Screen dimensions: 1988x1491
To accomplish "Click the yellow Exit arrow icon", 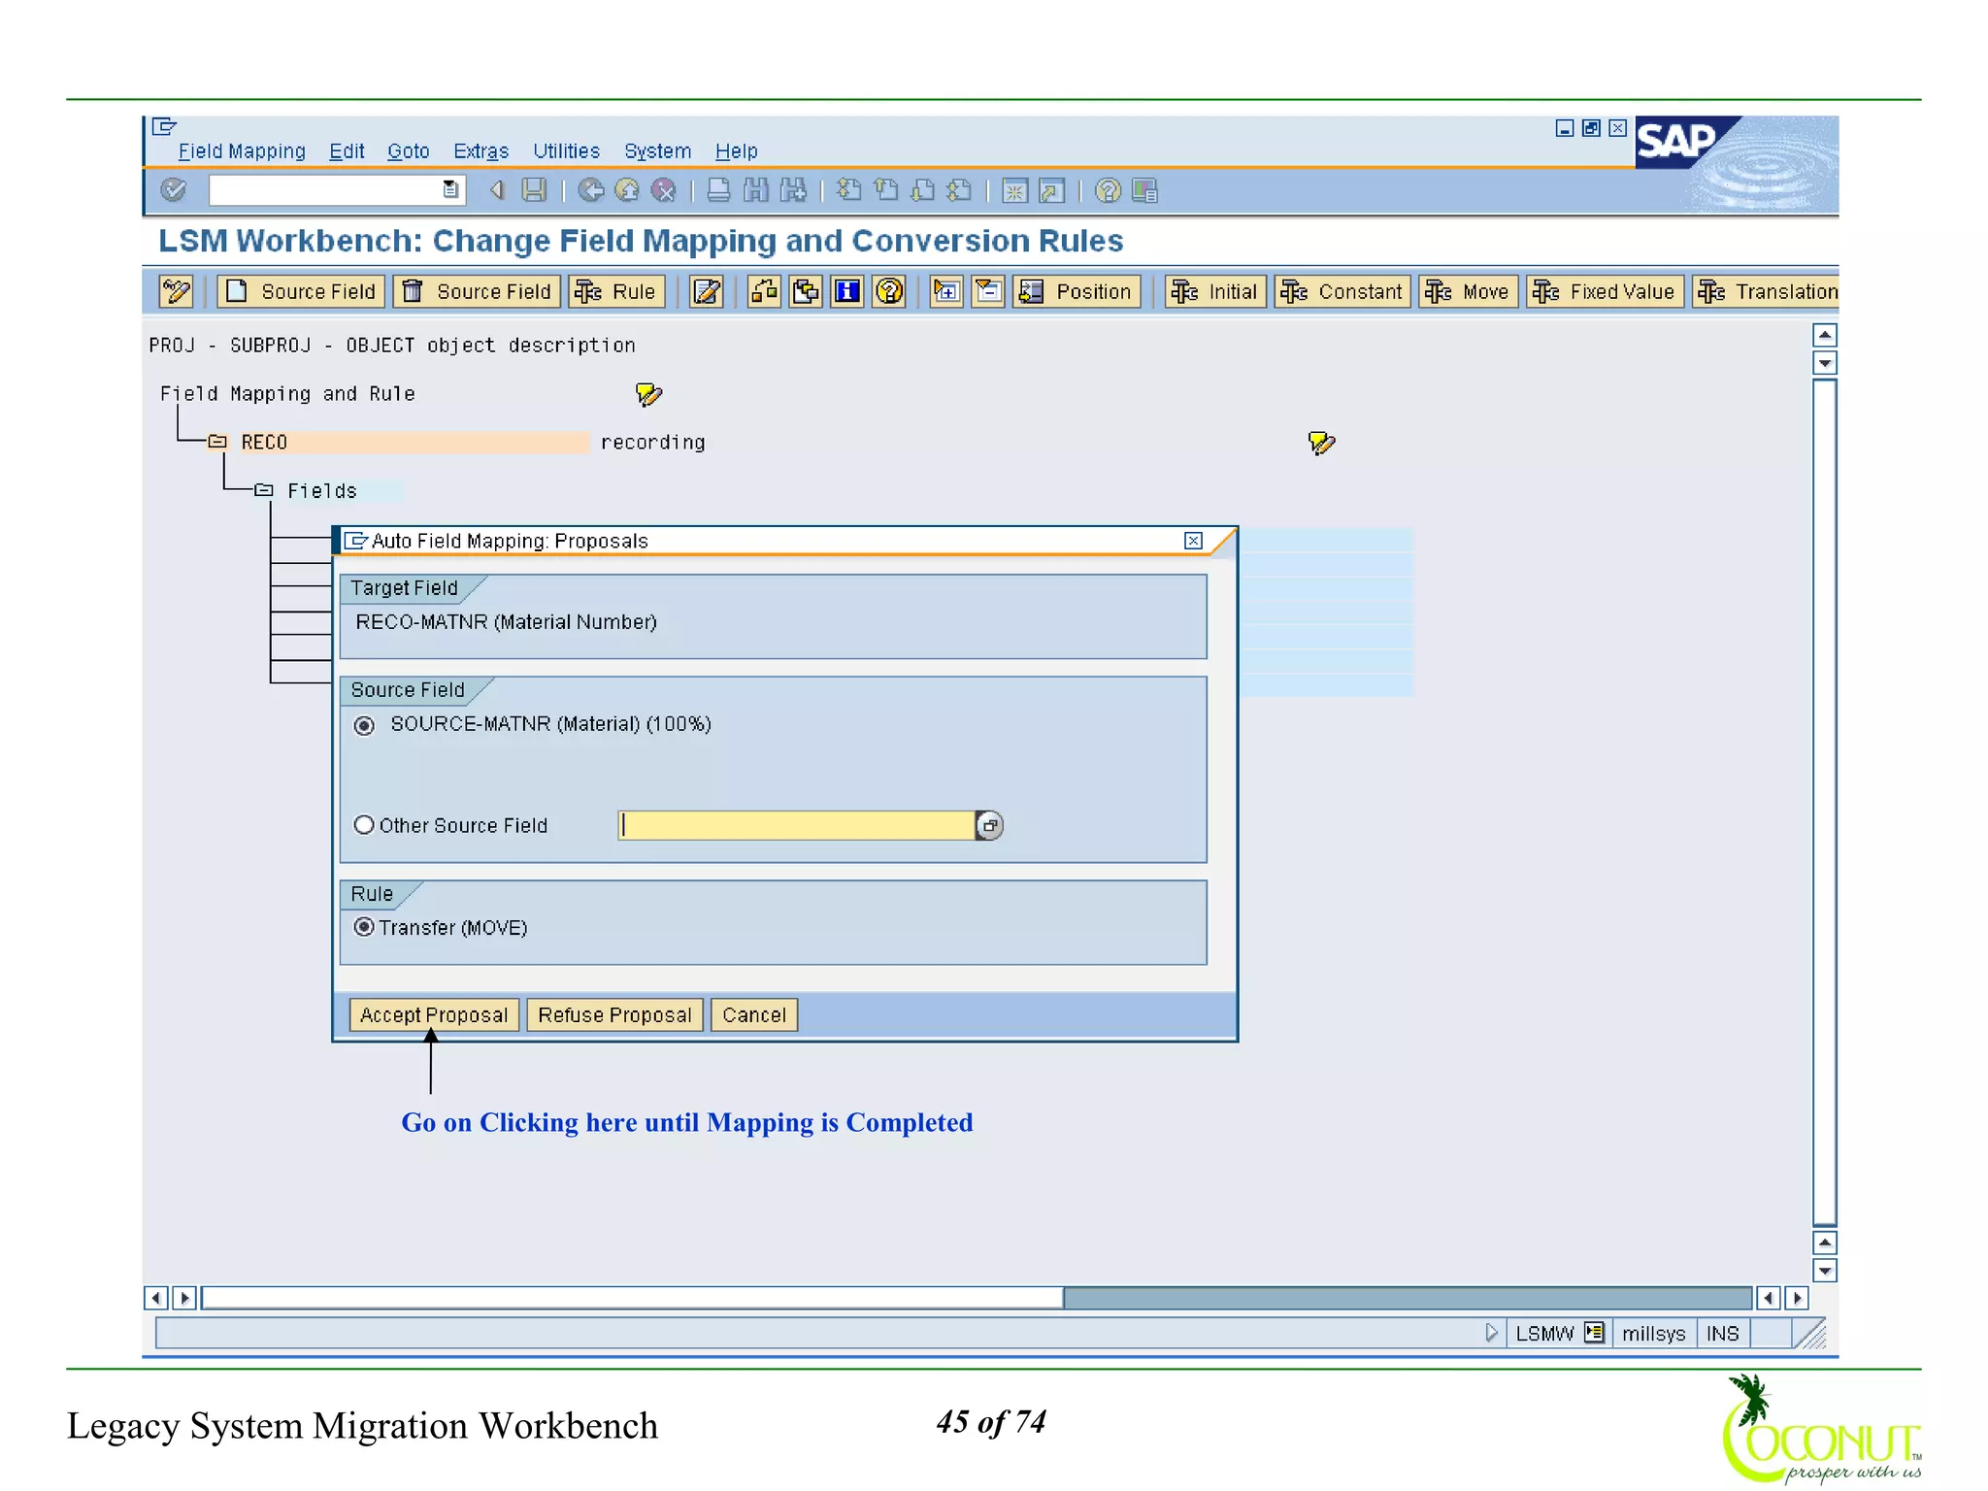I will tap(627, 190).
